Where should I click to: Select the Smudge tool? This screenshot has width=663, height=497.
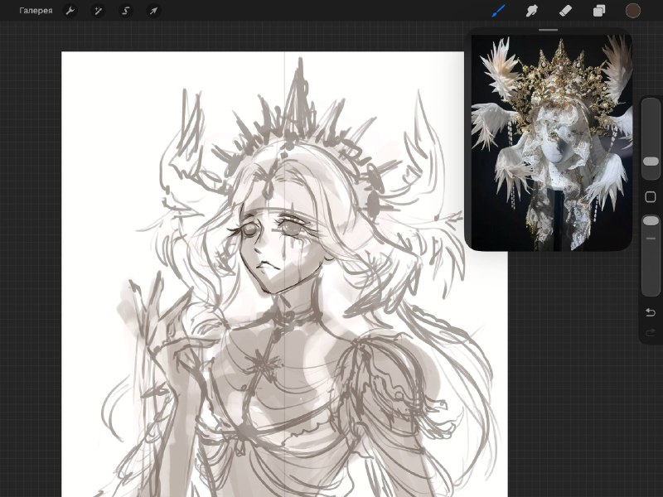[x=532, y=11]
